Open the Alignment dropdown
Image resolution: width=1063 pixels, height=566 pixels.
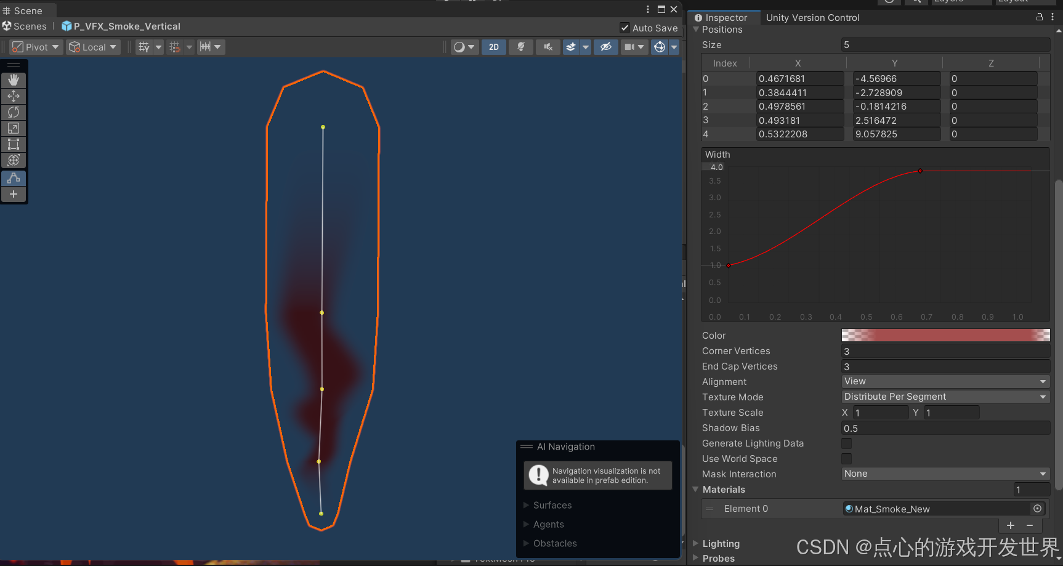[x=945, y=381]
